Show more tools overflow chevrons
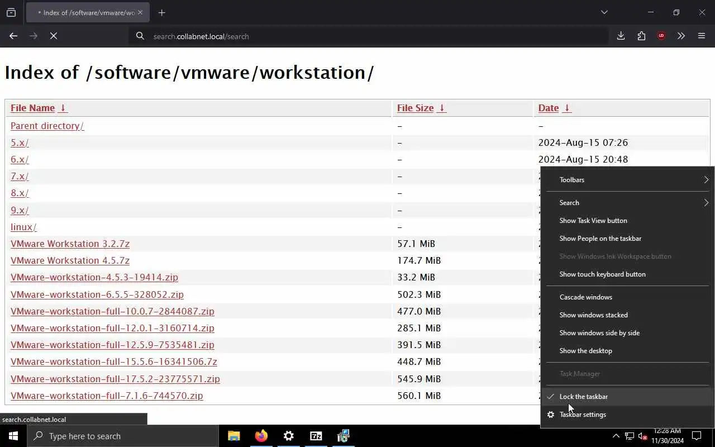The height and width of the screenshot is (447, 715). (x=681, y=36)
